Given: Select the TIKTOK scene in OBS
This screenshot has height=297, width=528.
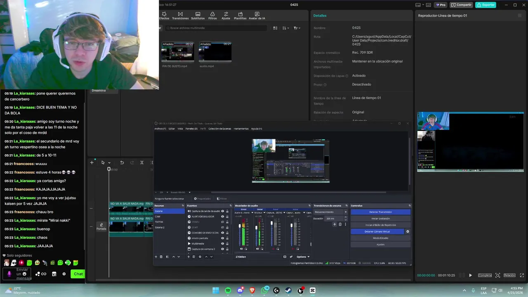Looking at the screenshot, I should [169, 222].
